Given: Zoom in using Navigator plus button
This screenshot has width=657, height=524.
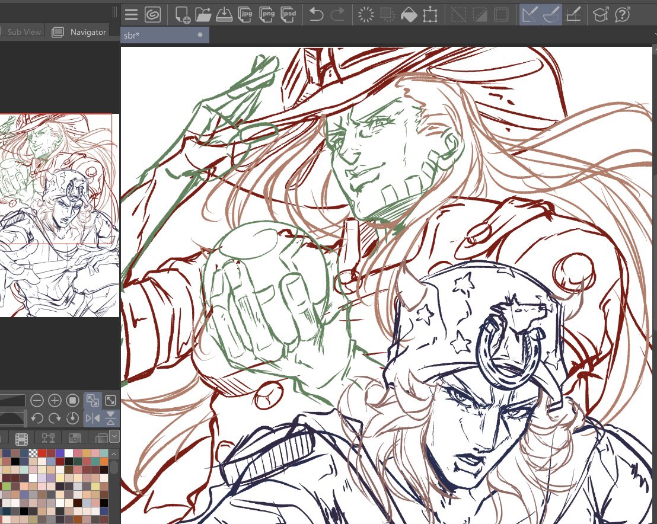Looking at the screenshot, I should [55, 401].
